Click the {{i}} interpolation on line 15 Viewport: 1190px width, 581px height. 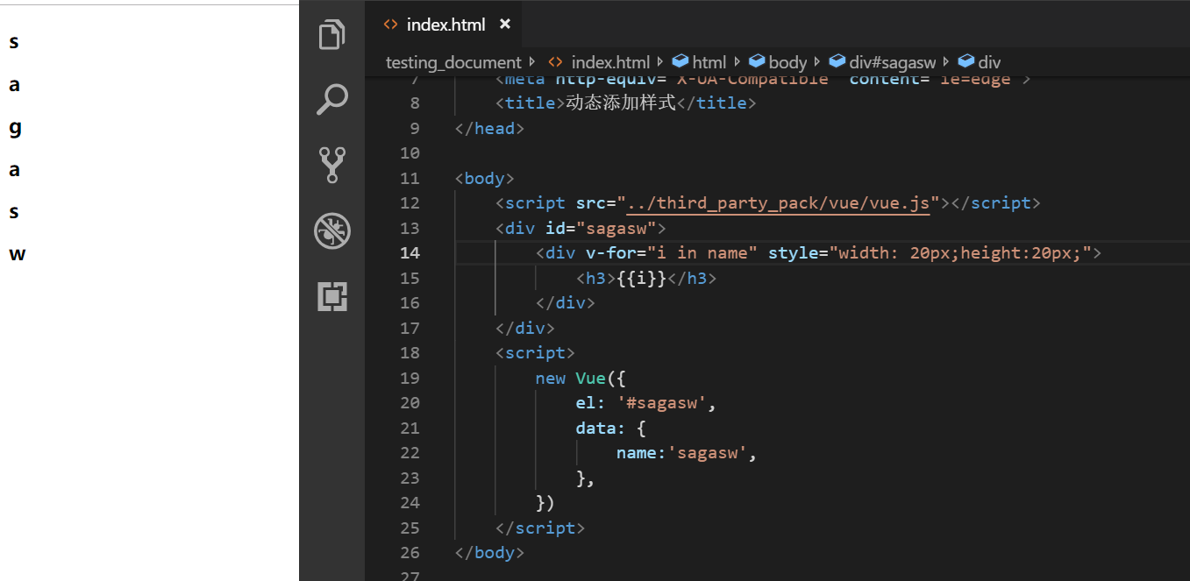click(x=643, y=279)
